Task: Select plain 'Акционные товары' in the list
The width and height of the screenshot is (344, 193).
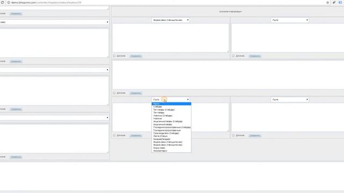Action: [171, 124]
